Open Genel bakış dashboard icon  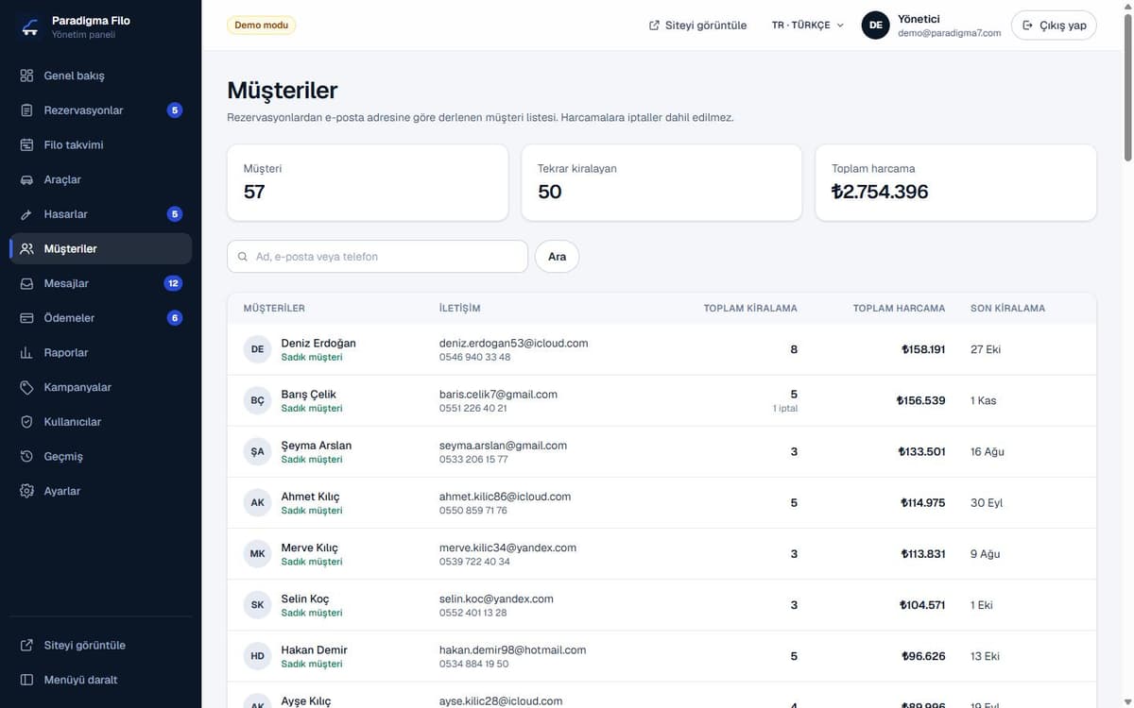(26, 76)
